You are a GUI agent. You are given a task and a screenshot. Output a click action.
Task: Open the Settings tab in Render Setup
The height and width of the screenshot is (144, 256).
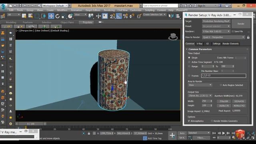(x=216, y=44)
